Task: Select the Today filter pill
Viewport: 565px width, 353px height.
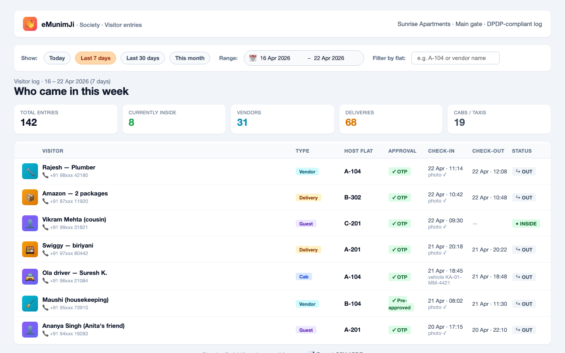Action: [57, 58]
